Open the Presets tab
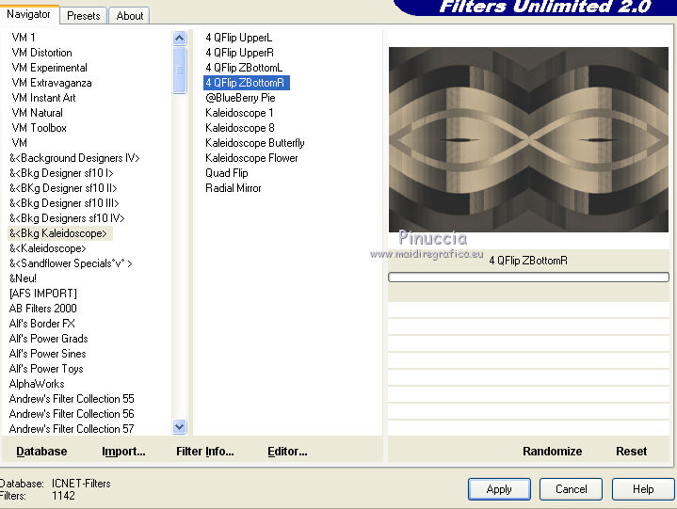The height and width of the screenshot is (509, 677). pyautogui.click(x=83, y=16)
